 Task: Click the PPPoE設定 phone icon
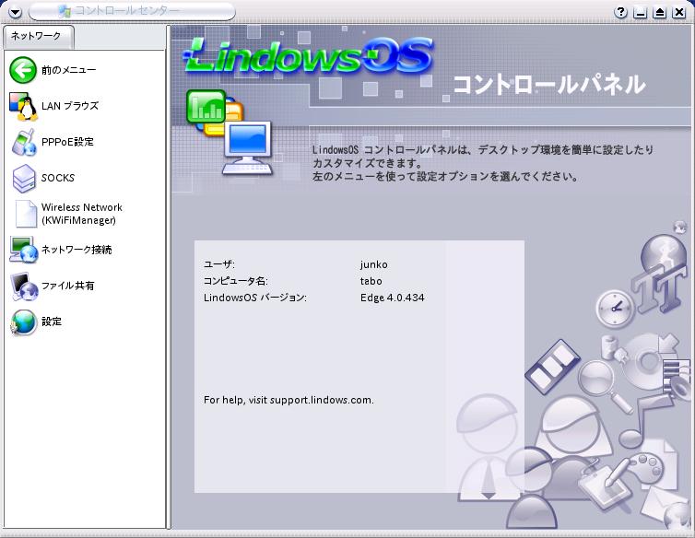pyautogui.click(x=23, y=142)
